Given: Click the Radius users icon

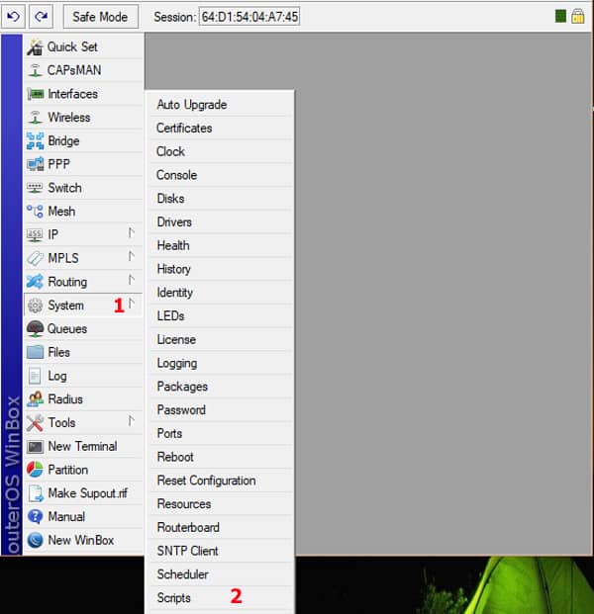Looking at the screenshot, I should pos(35,399).
